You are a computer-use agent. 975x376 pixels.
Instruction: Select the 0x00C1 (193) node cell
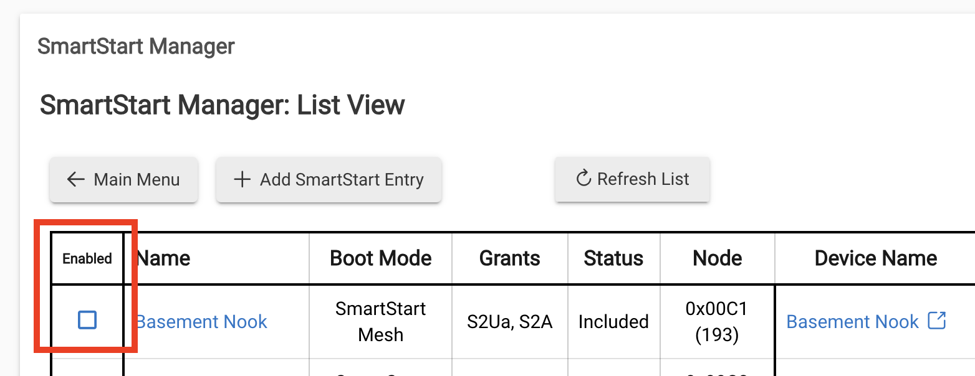tap(718, 322)
